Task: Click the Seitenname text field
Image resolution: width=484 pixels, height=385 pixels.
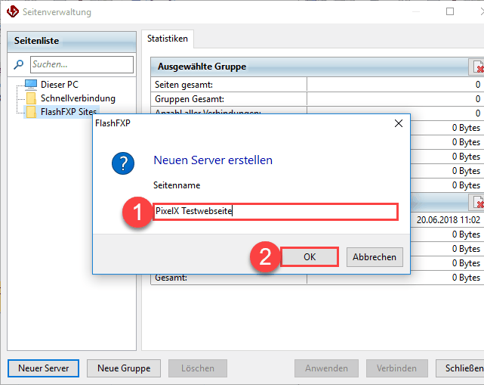Action: (276, 211)
